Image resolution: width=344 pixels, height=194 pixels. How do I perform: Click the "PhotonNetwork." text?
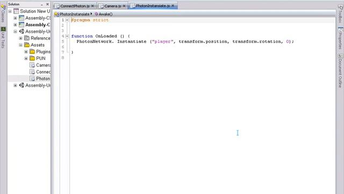click(95, 41)
